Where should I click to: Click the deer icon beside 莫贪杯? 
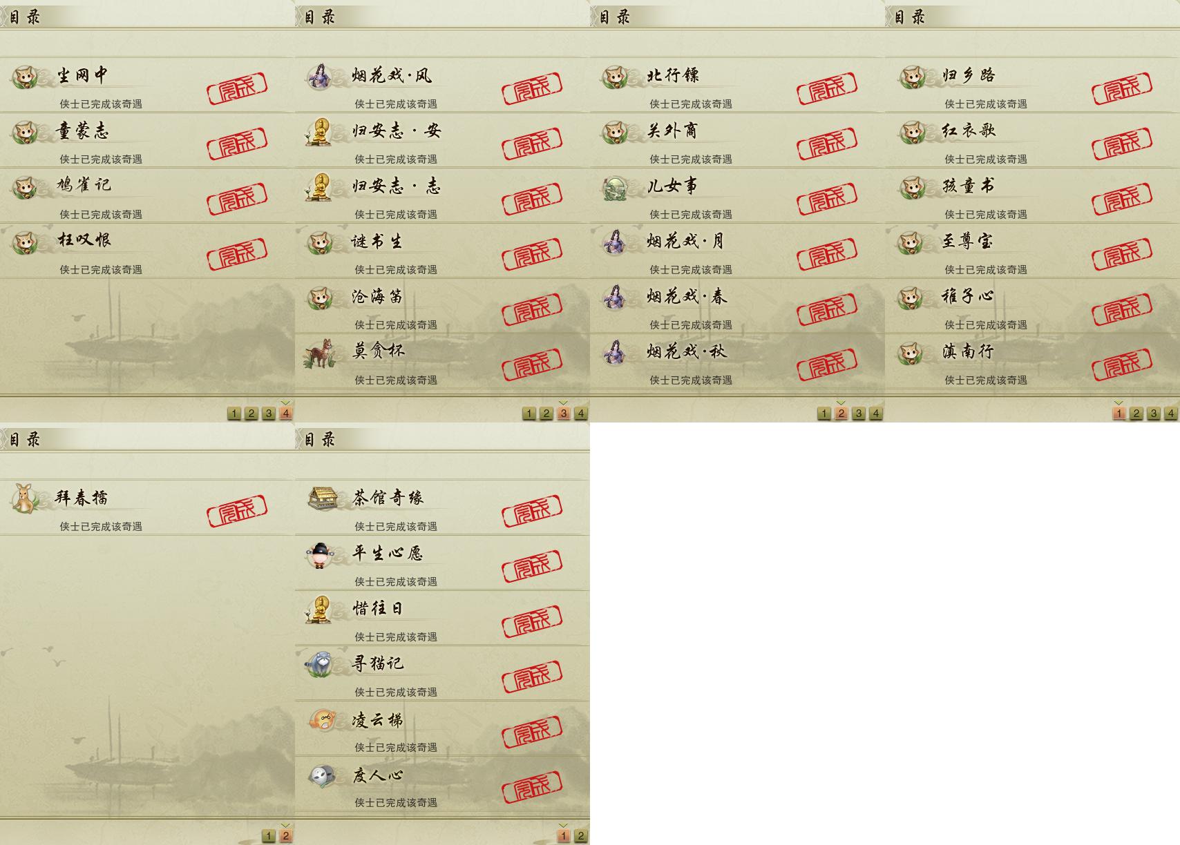click(320, 353)
